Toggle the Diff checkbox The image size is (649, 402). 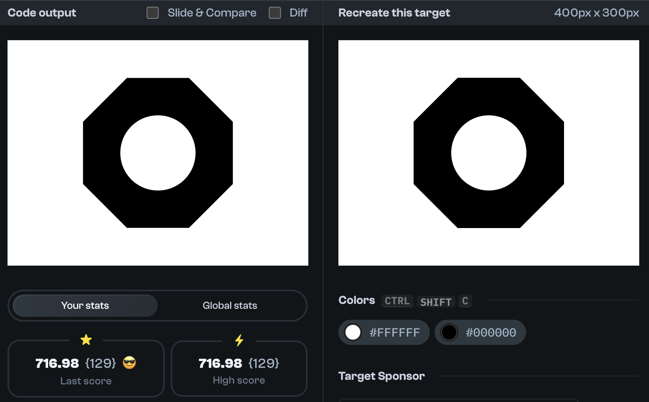275,13
